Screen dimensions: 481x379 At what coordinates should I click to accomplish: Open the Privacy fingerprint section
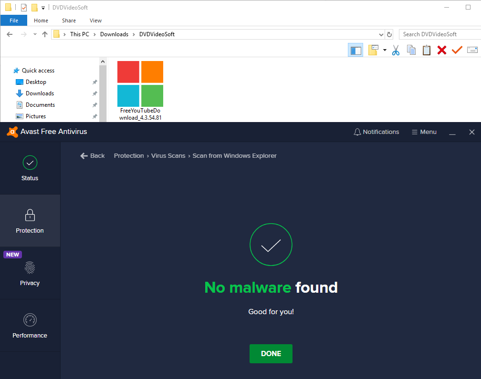pyautogui.click(x=30, y=273)
